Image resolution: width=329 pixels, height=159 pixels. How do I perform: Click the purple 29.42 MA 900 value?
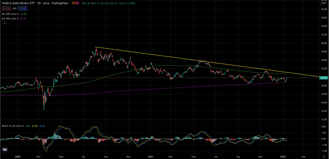click(x=23, y=19)
